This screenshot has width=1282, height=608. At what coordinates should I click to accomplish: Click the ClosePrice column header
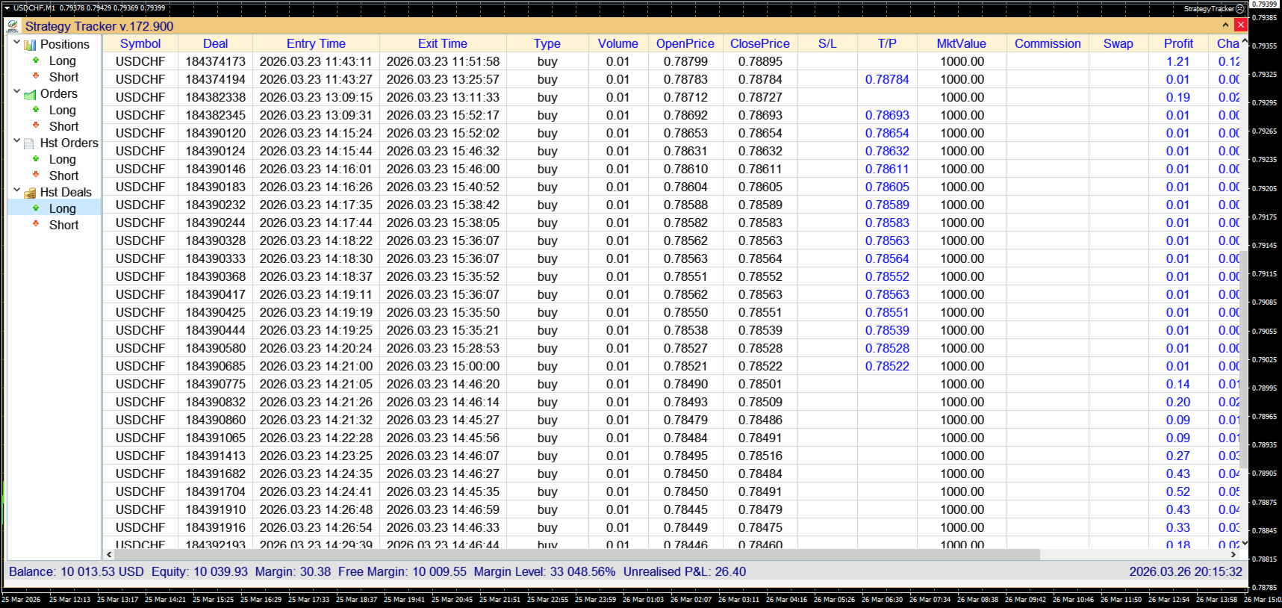[x=760, y=43]
